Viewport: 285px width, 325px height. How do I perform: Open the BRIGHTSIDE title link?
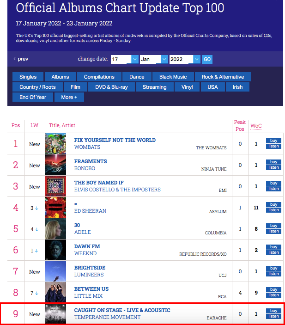click(90, 268)
